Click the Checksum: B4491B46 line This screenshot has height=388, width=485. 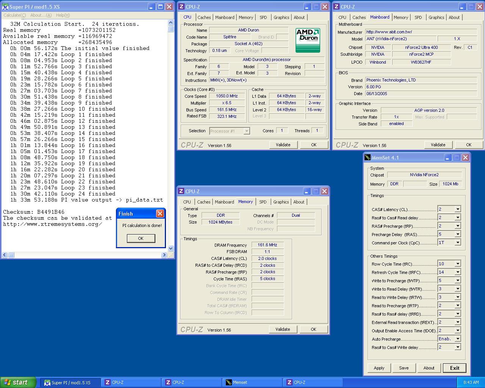point(34,212)
